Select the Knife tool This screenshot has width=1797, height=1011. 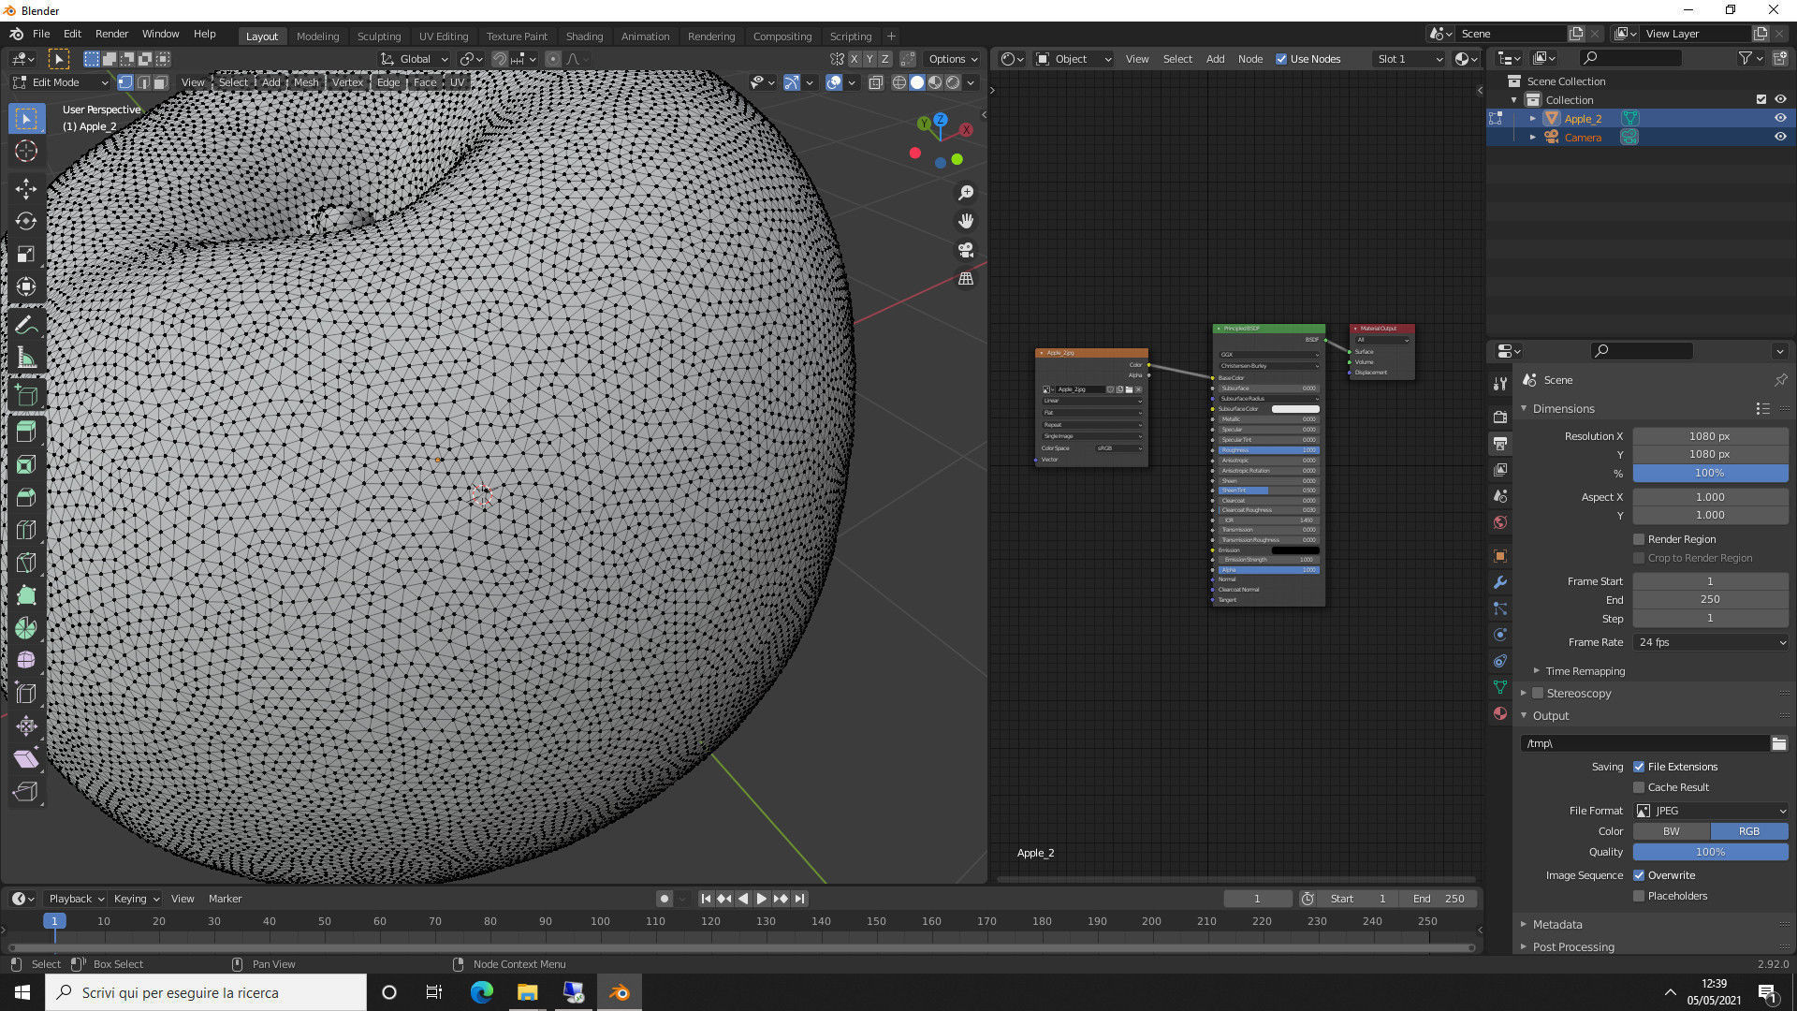(x=26, y=563)
